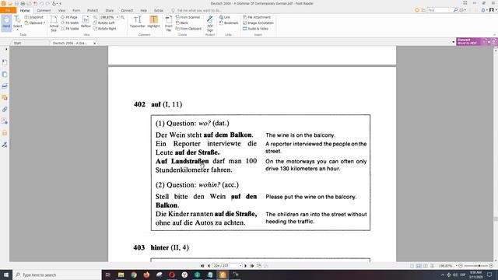Insert Audio & Video
The width and height of the screenshot is (498, 280).
[x=256, y=29]
